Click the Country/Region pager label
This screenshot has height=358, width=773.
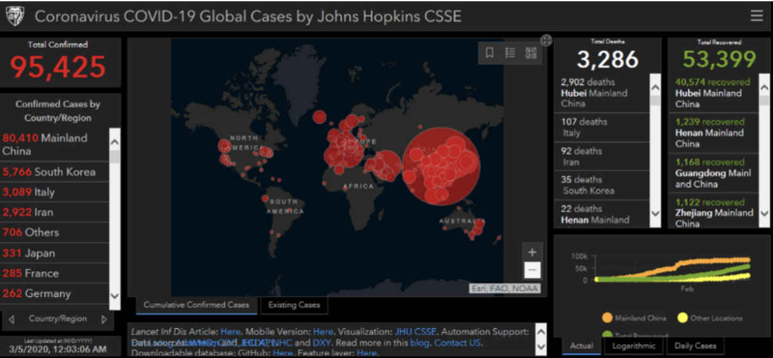click(x=58, y=319)
